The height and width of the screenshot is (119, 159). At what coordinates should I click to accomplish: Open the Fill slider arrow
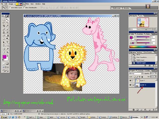(156, 76)
